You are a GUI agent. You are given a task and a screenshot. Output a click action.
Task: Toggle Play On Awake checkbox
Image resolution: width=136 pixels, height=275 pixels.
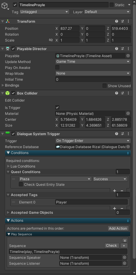click(57, 67)
